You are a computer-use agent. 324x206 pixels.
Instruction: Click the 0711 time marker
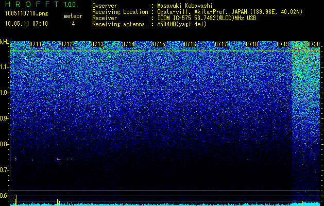tap(36, 44)
